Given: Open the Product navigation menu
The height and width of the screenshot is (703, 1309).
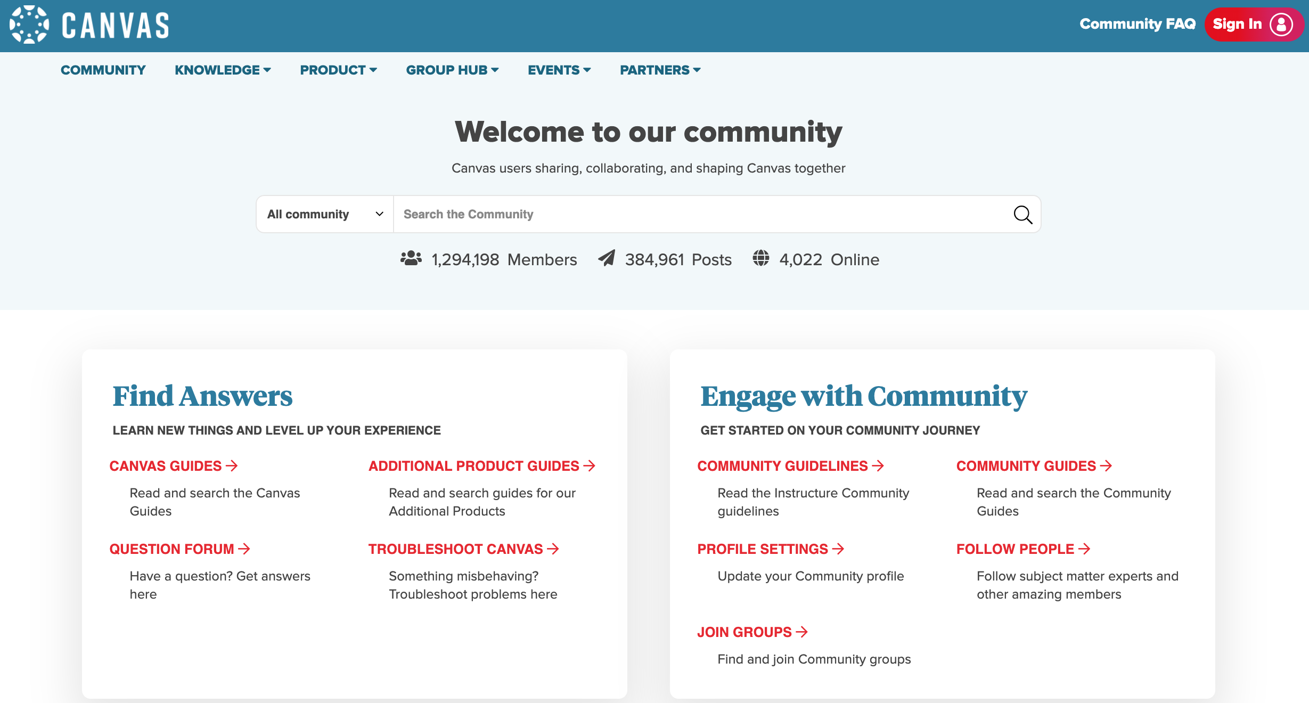Looking at the screenshot, I should tap(338, 70).
